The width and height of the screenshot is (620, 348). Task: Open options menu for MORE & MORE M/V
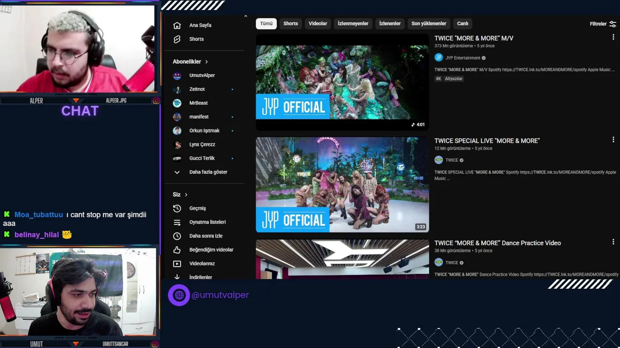click(x=613, y=37)
